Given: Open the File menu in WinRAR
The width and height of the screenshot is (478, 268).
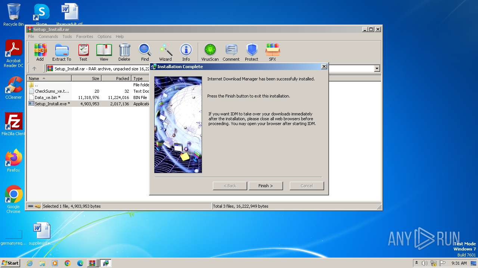Looking at the screenshot, I should point(31,36).
